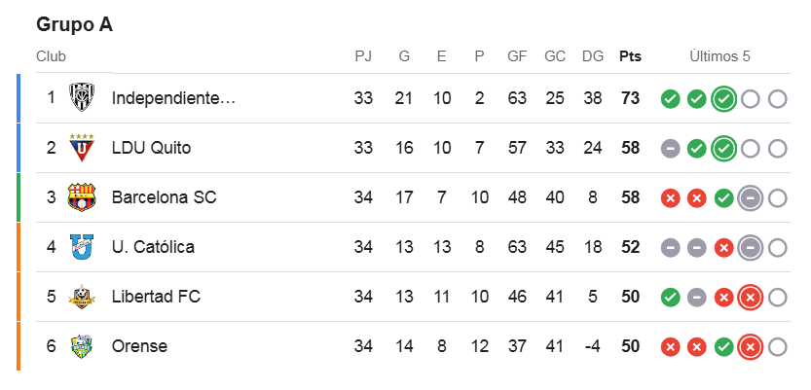Click Libertad FC's highlighted latest loss icon
Screen dimensions: 811x390
coord(750,297)
